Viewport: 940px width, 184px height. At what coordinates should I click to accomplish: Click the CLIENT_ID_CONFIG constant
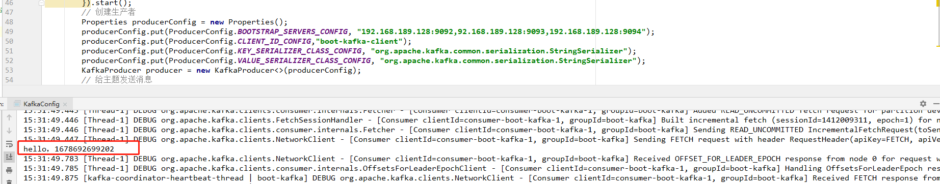(274, 41)
